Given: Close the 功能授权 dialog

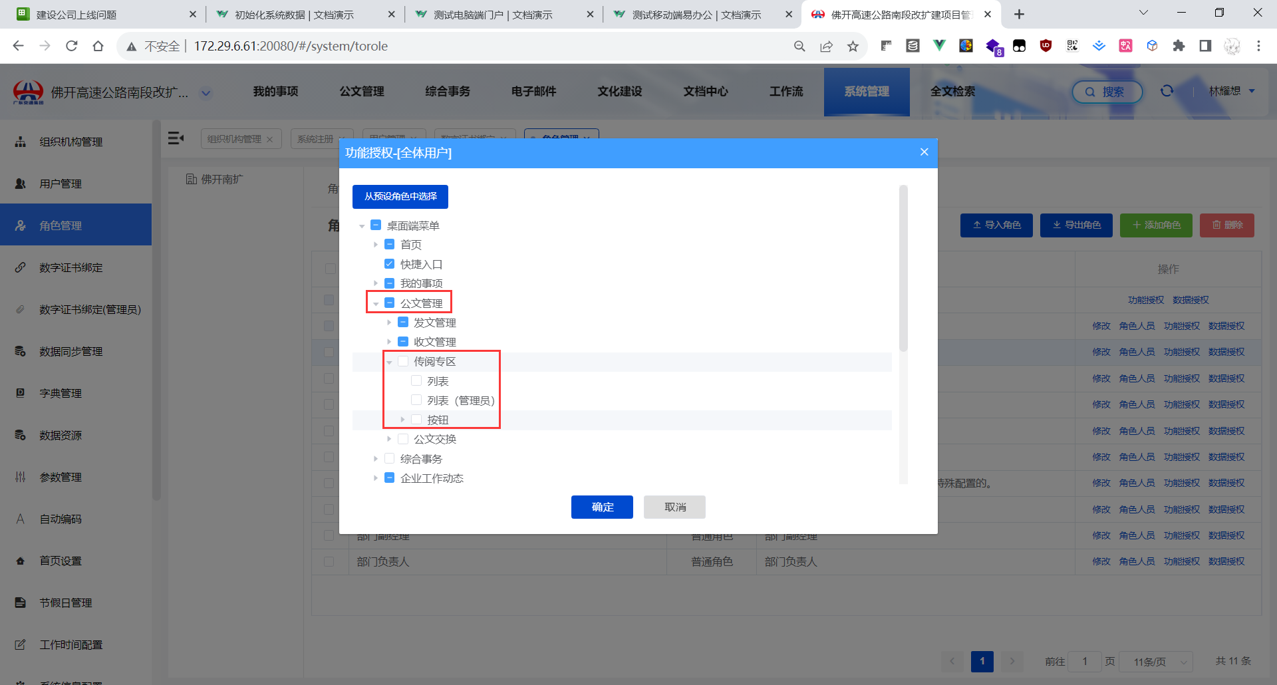Looking at the screenshot, I should tap(924, 152).
